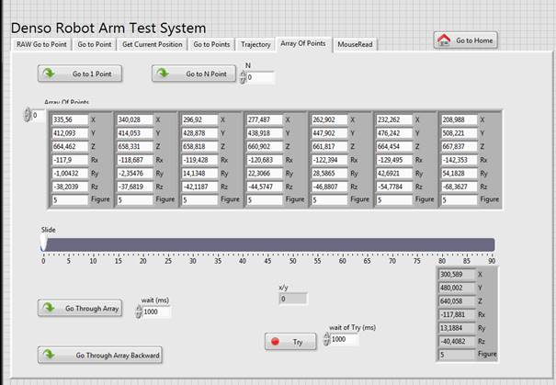
Task: Click the Array Of Points index stepper
Action: [27, 115]
